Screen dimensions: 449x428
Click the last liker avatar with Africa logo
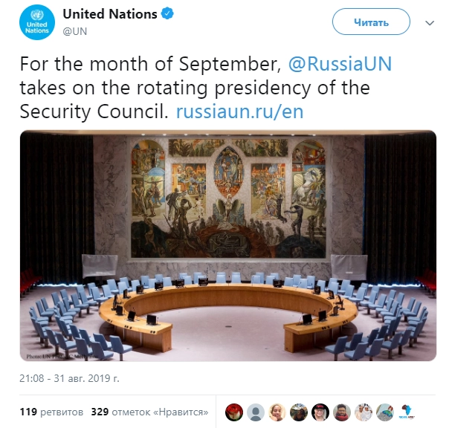point(407,412)
